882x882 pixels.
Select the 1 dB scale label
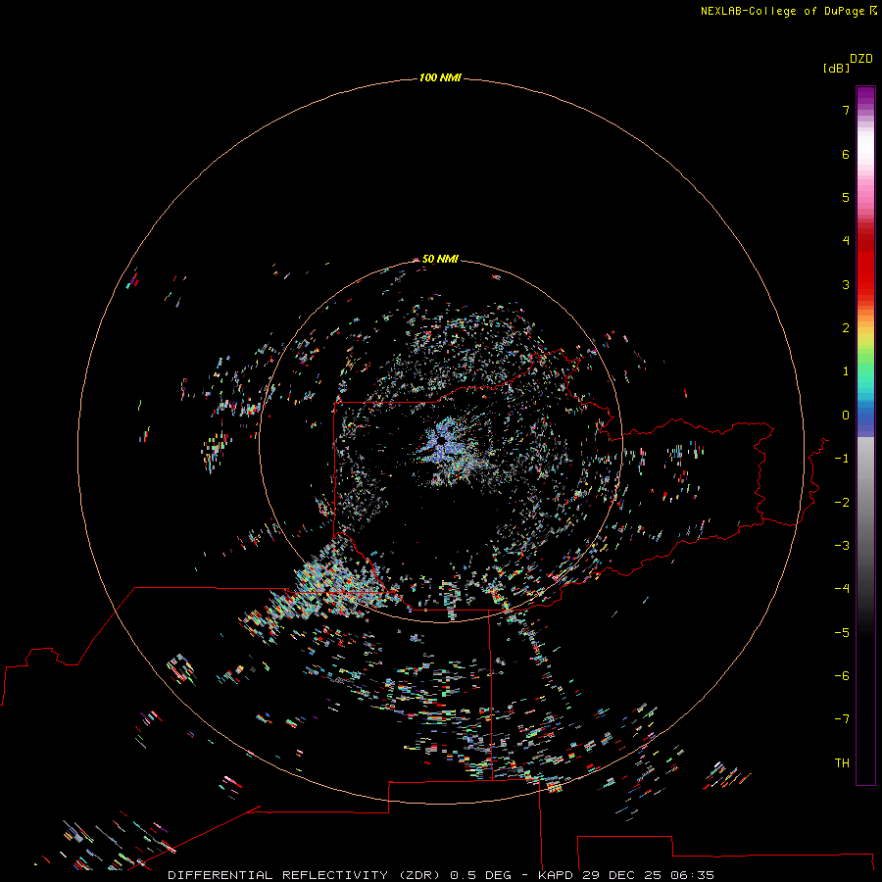[846, 371]
